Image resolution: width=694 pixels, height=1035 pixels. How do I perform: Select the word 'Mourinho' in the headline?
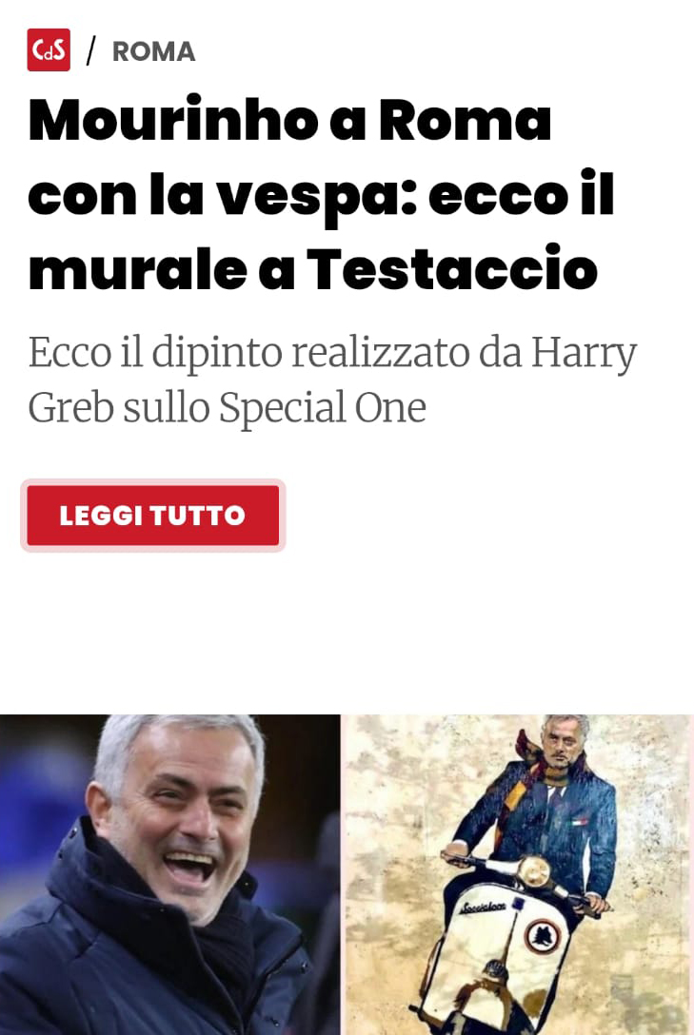(x=173, y=120)
